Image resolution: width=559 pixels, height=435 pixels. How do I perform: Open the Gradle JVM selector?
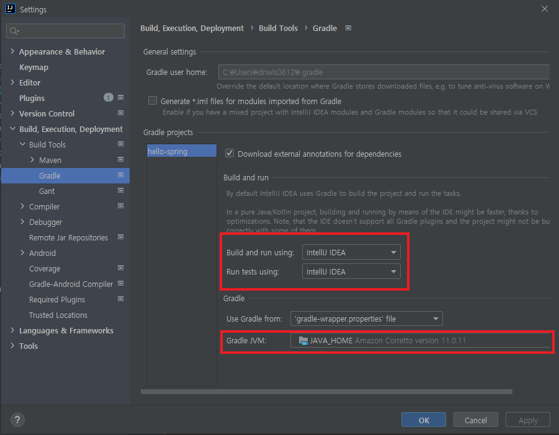tap(420, 340)
